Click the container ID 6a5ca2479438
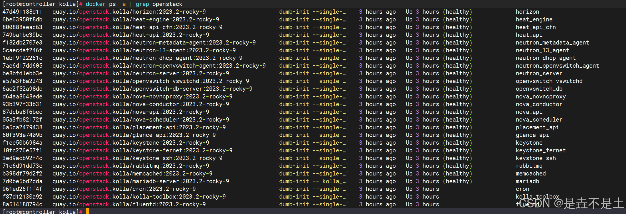 22,127
